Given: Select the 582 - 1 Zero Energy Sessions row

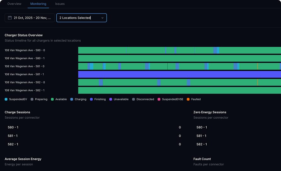Looking at the screenshot, I should (x=202, y=144).
